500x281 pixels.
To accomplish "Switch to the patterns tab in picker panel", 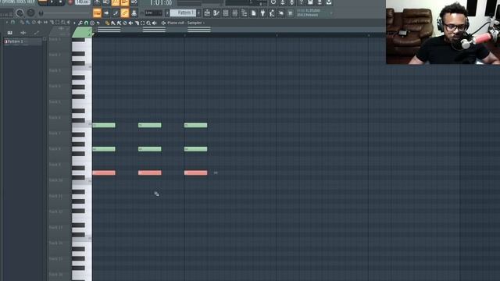I will tap(10, 33).
